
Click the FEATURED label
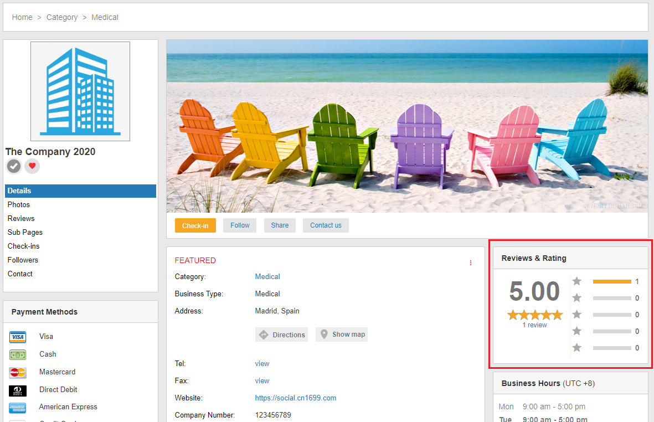tap(195, 260)
